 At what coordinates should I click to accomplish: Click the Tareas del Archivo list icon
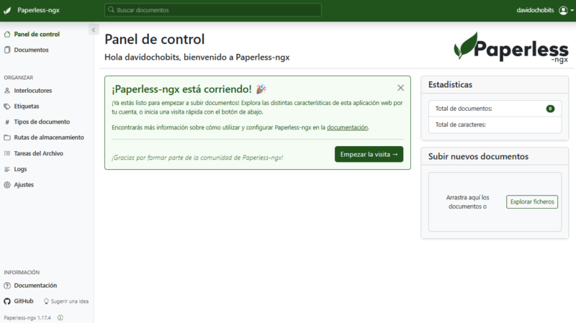point(7,153)
